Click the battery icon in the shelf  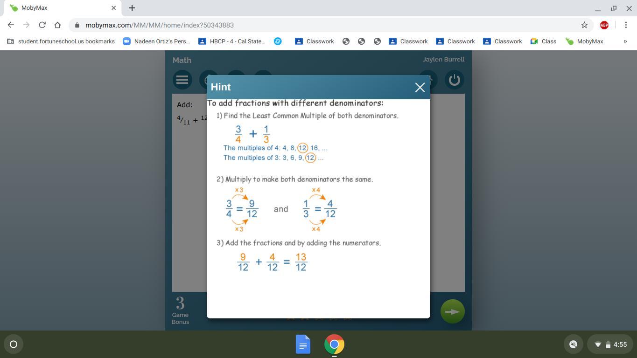pyautogui.click(x=608, y=345)
